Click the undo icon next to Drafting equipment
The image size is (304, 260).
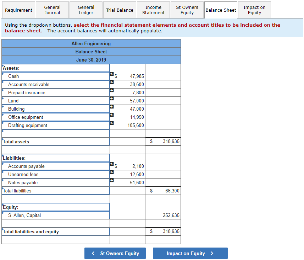pyautogui.click(x=111, y=124)
